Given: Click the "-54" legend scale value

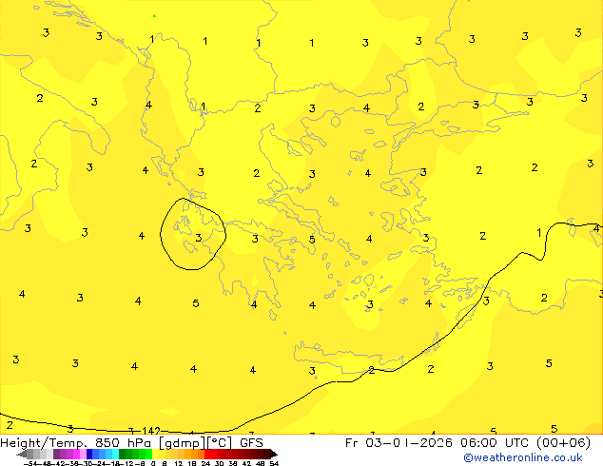Looking at the screenshot, I should 30,463.
